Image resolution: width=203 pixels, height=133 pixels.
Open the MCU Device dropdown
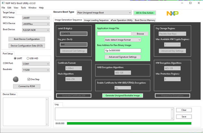click(x=36, y=24)
